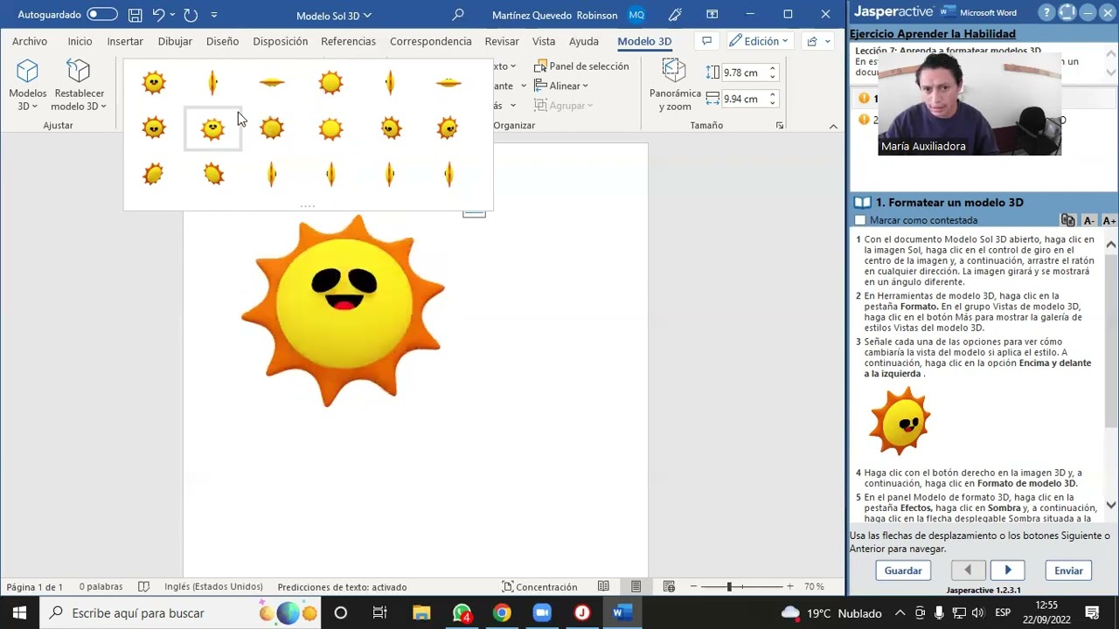
Task: Open the Archivo menu
Action: pos(30,41)
